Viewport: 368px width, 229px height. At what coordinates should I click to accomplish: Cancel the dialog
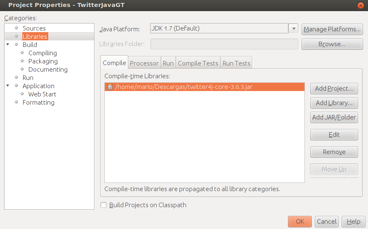click(x=327, y=222)
